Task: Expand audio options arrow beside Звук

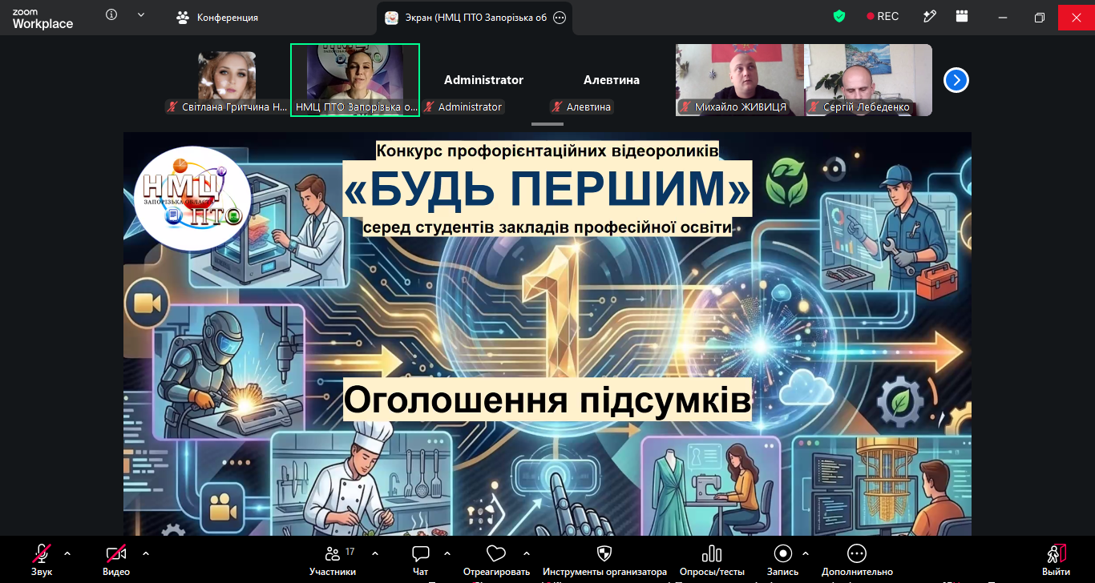Action: pos(67,553)
